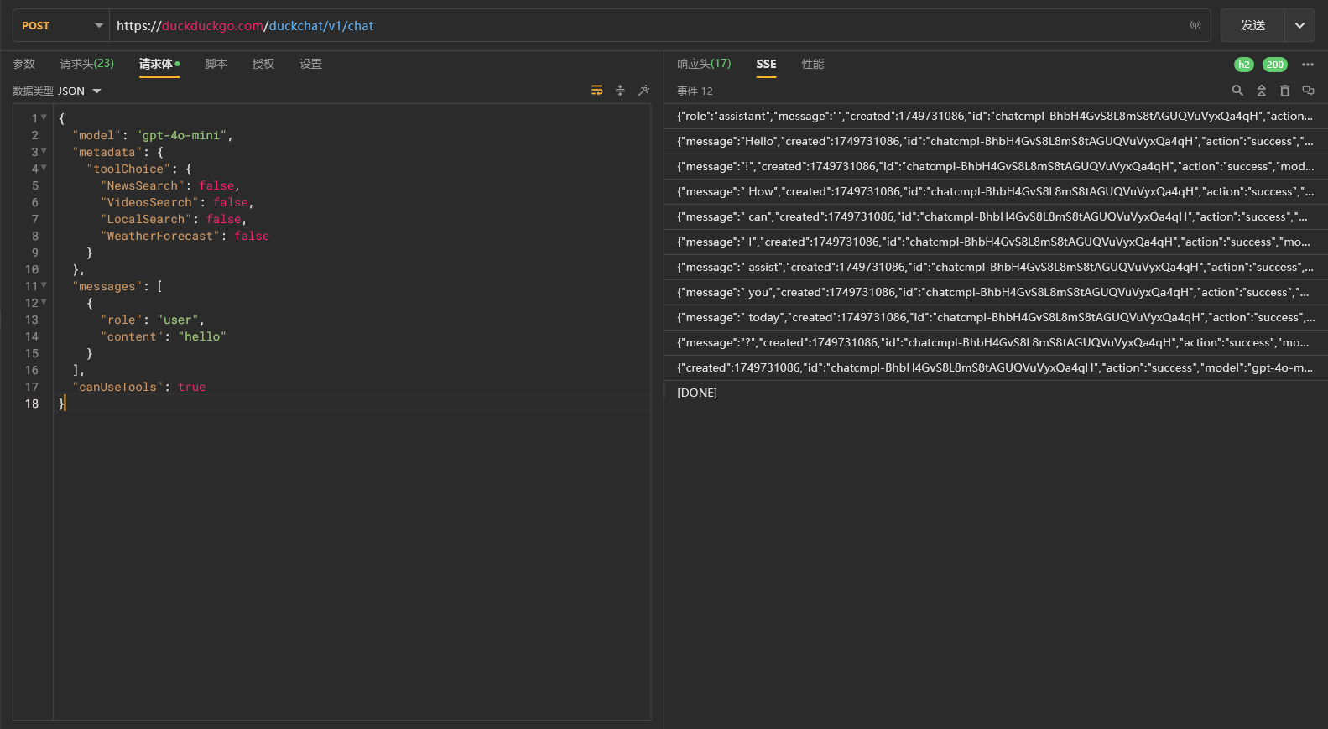Select the event with message " can"
Image resolution: width=1328 pixels, height=729 pixels.
pos(996,216)
